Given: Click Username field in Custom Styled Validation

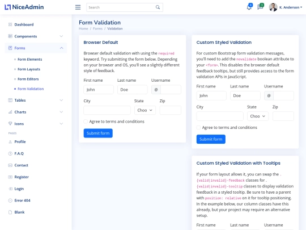Looking at the screenshot, I should 283,95.
